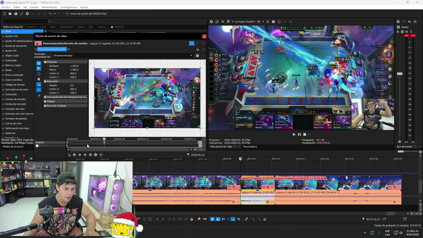This screenshot has width=423, height=238.
Task: Select the normal edit arrow tool in Pan/Crop
Action: point(39,68)
